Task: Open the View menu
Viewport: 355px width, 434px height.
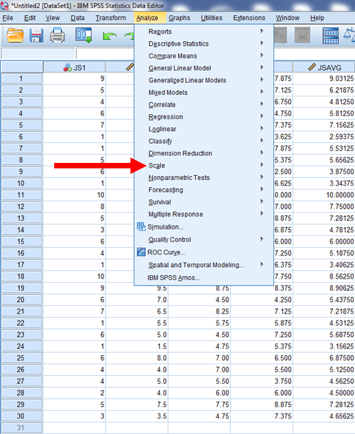Action: pyautogui.click(x=53, y=18)
